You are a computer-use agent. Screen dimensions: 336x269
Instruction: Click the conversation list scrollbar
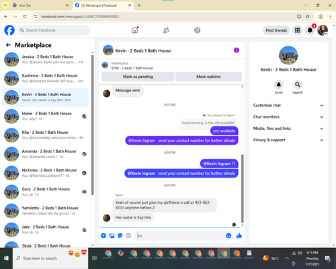[x=92, y=124]
